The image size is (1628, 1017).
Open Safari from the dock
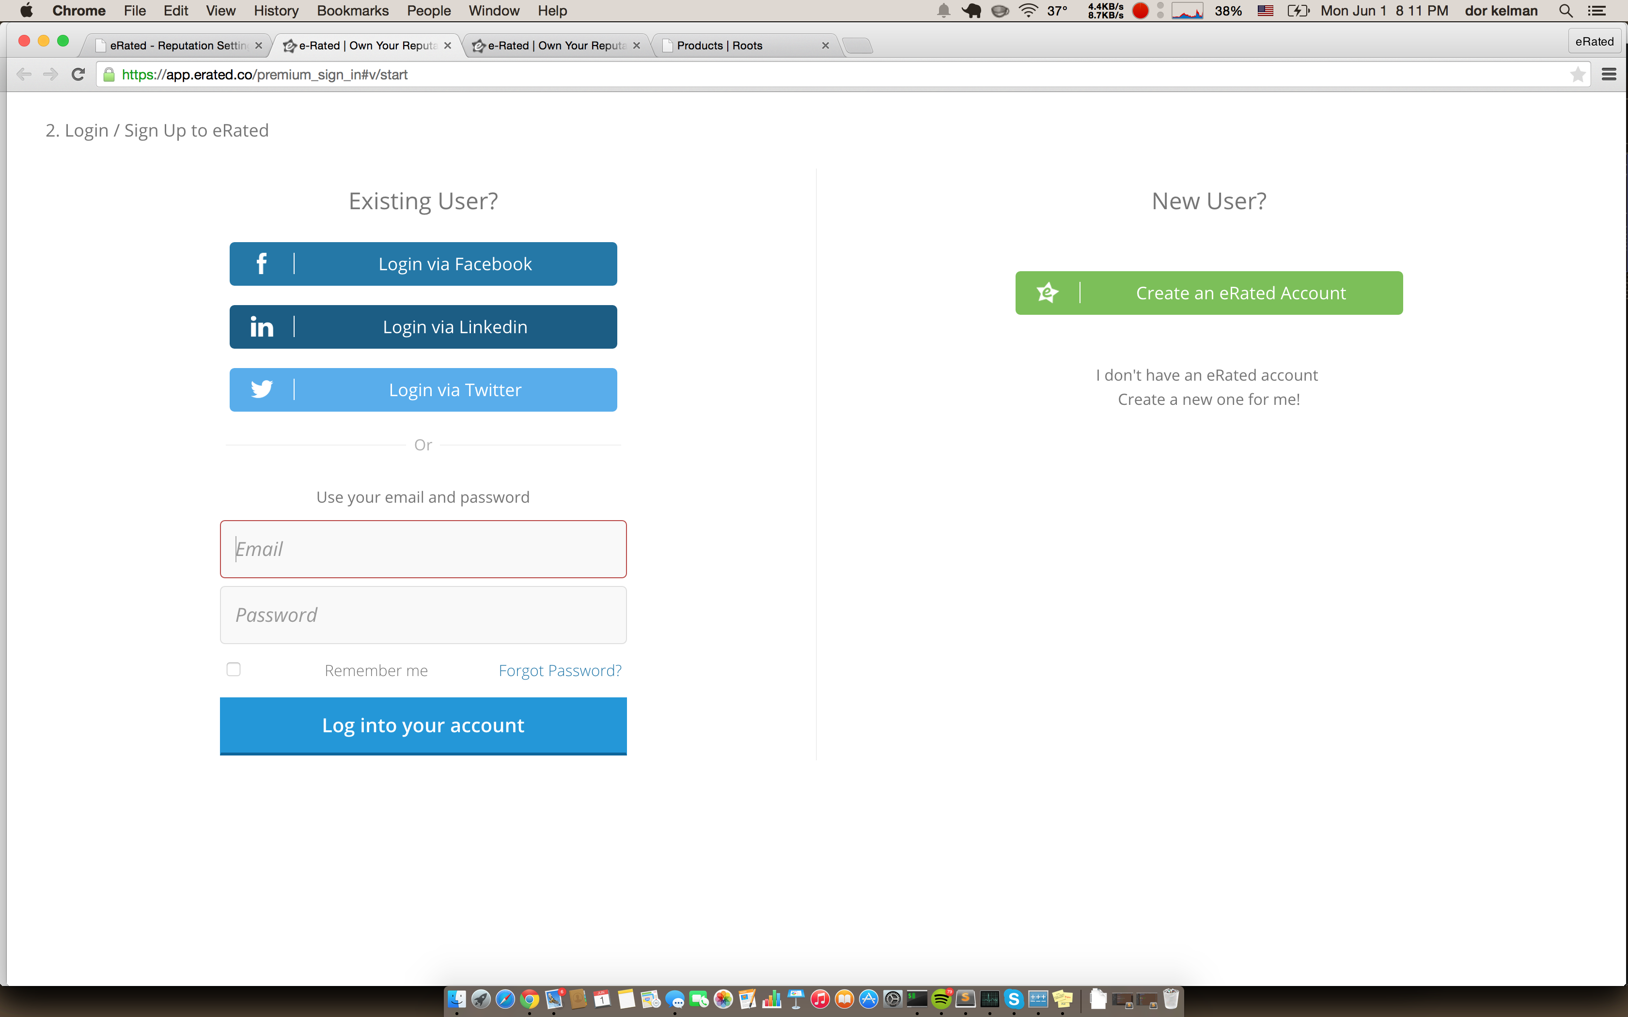505,1000
